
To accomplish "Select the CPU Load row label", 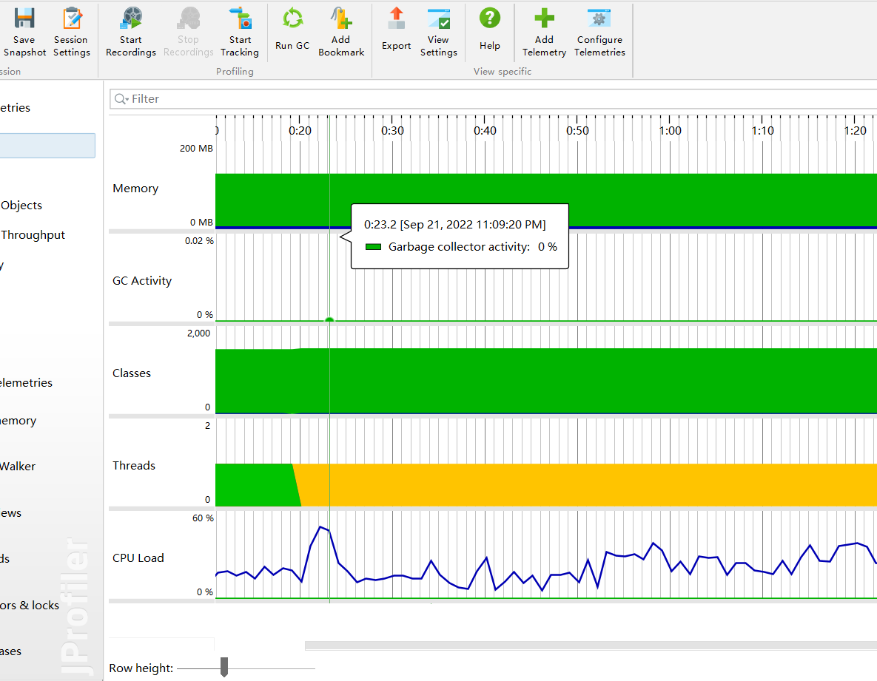I will click(138, 558).
